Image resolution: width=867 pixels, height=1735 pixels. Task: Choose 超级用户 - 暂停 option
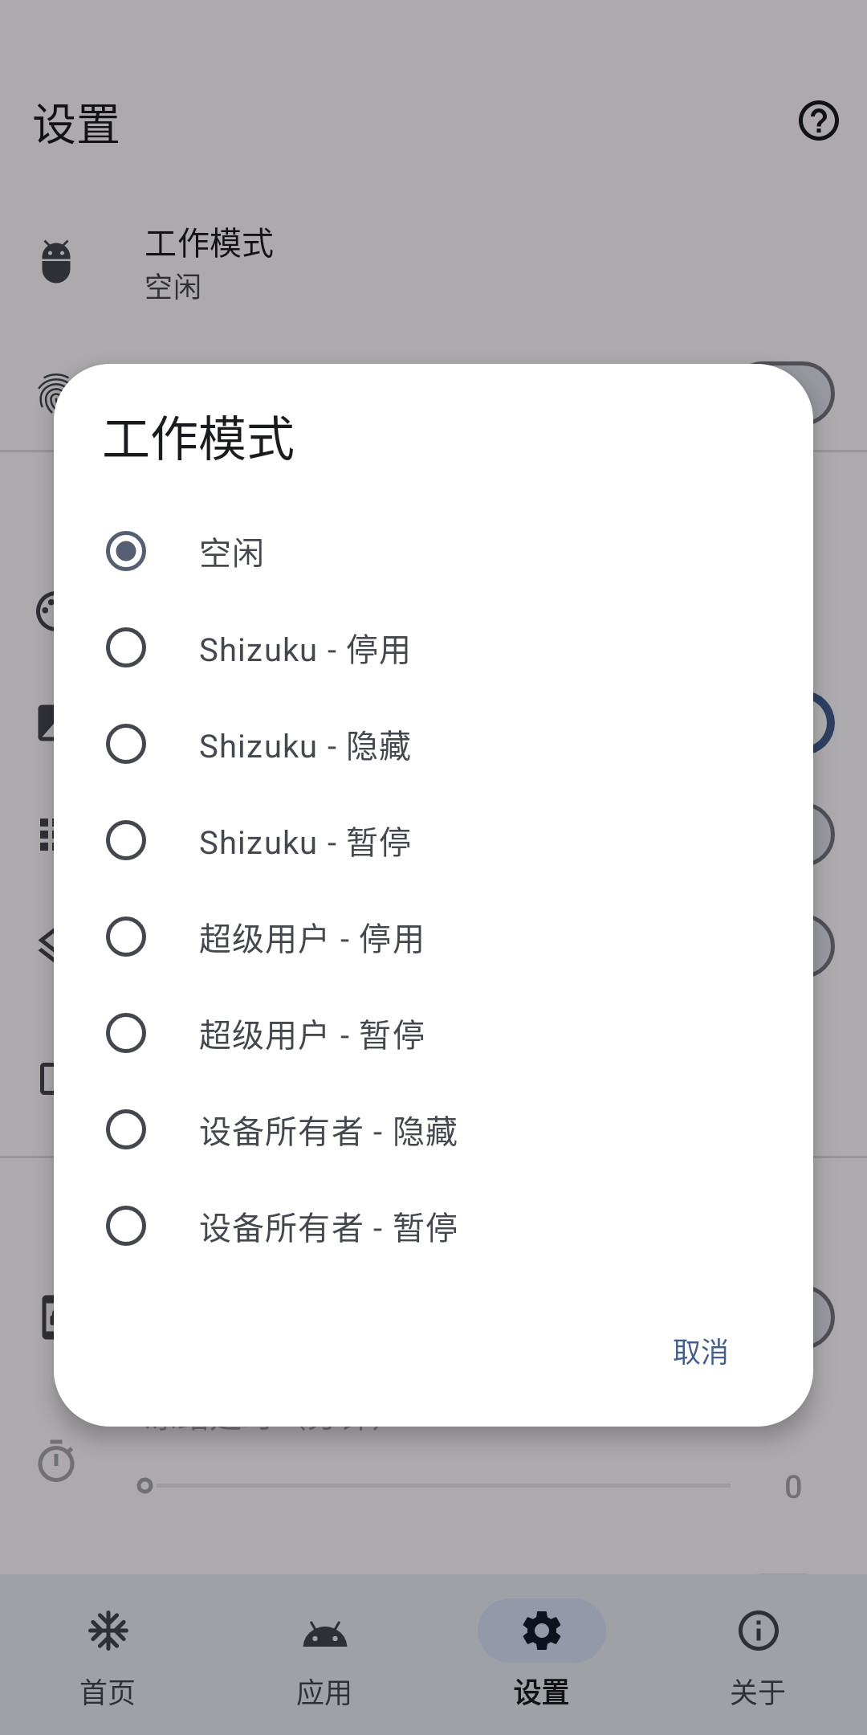(126, 1034)
